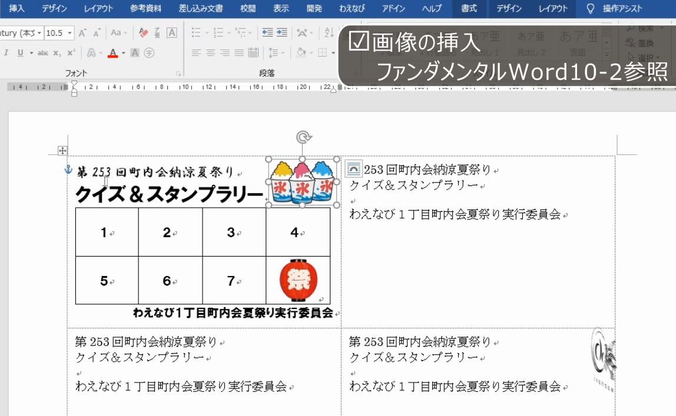Toggle strikethrough formatting
Image resolution: width=676 pixels, height=416 pixels.
point(43,52)
